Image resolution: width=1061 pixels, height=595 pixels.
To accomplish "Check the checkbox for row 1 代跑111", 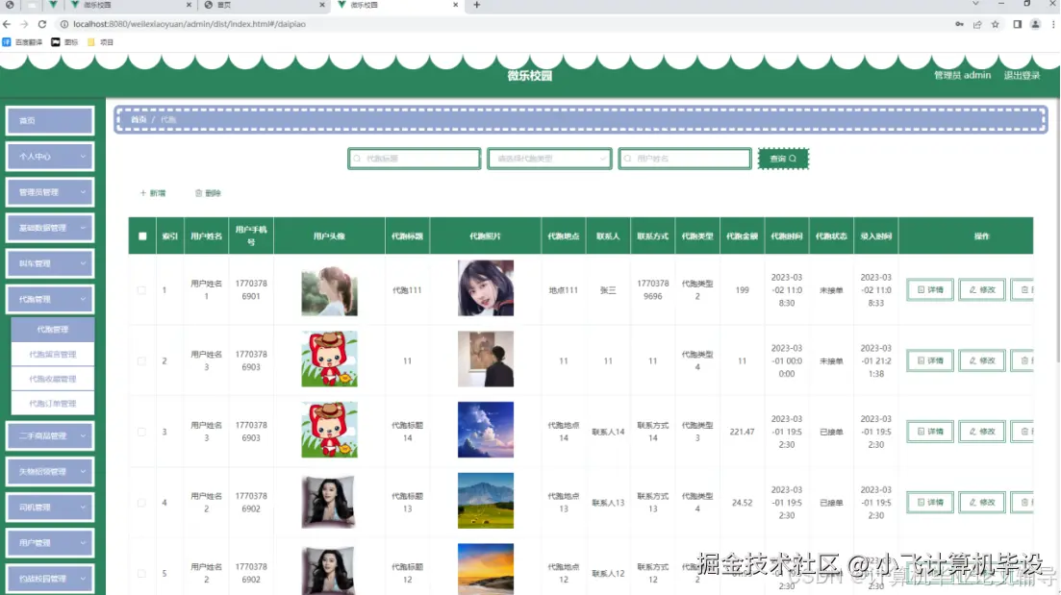I will click(141, 290).
